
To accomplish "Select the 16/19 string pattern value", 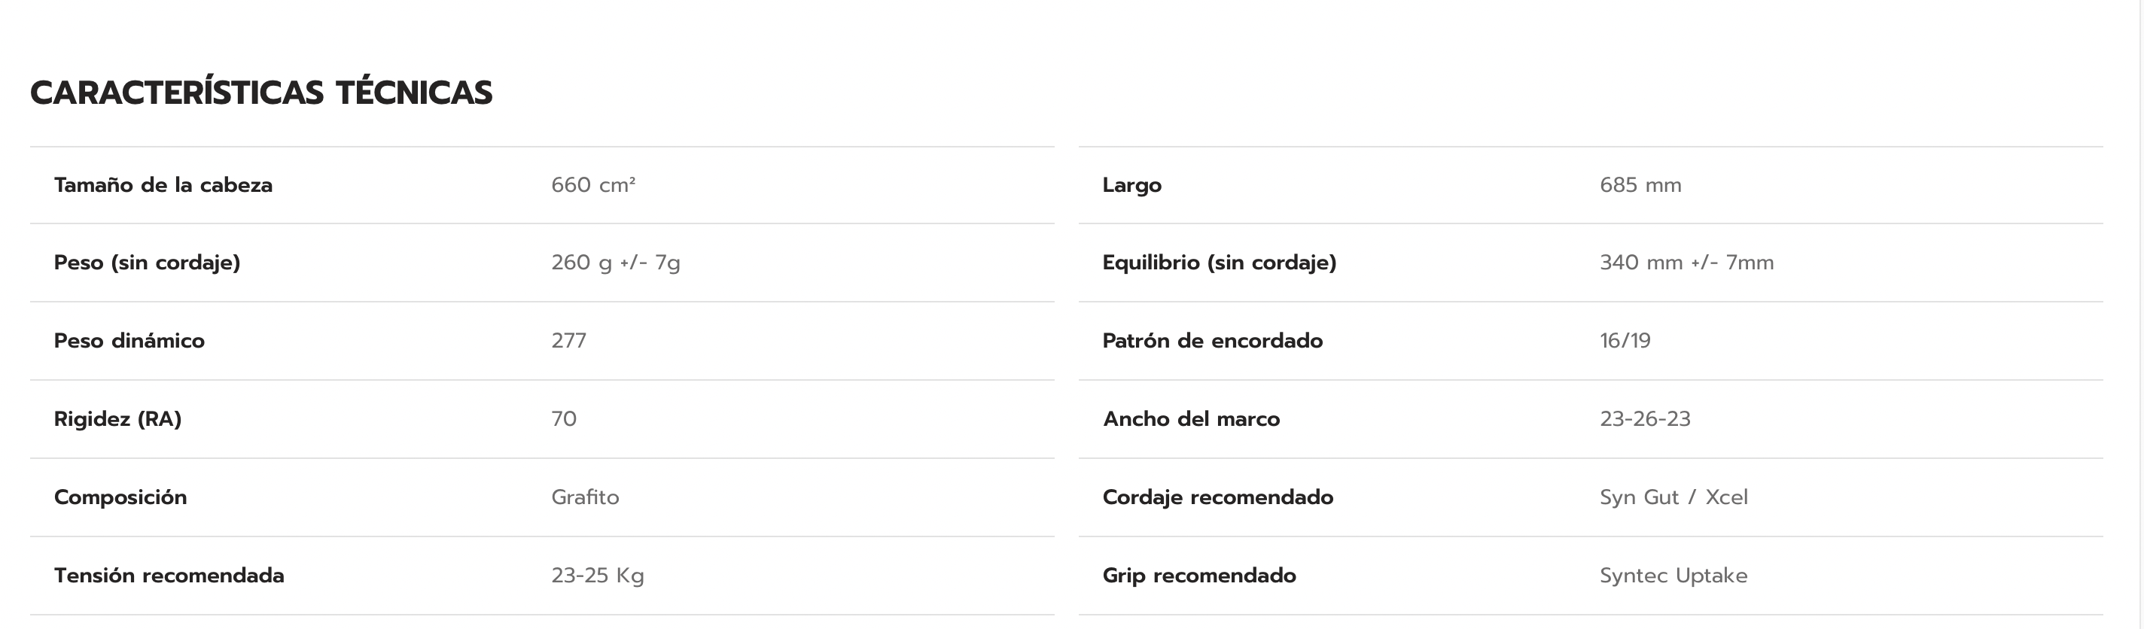I will click(1625, 341).
